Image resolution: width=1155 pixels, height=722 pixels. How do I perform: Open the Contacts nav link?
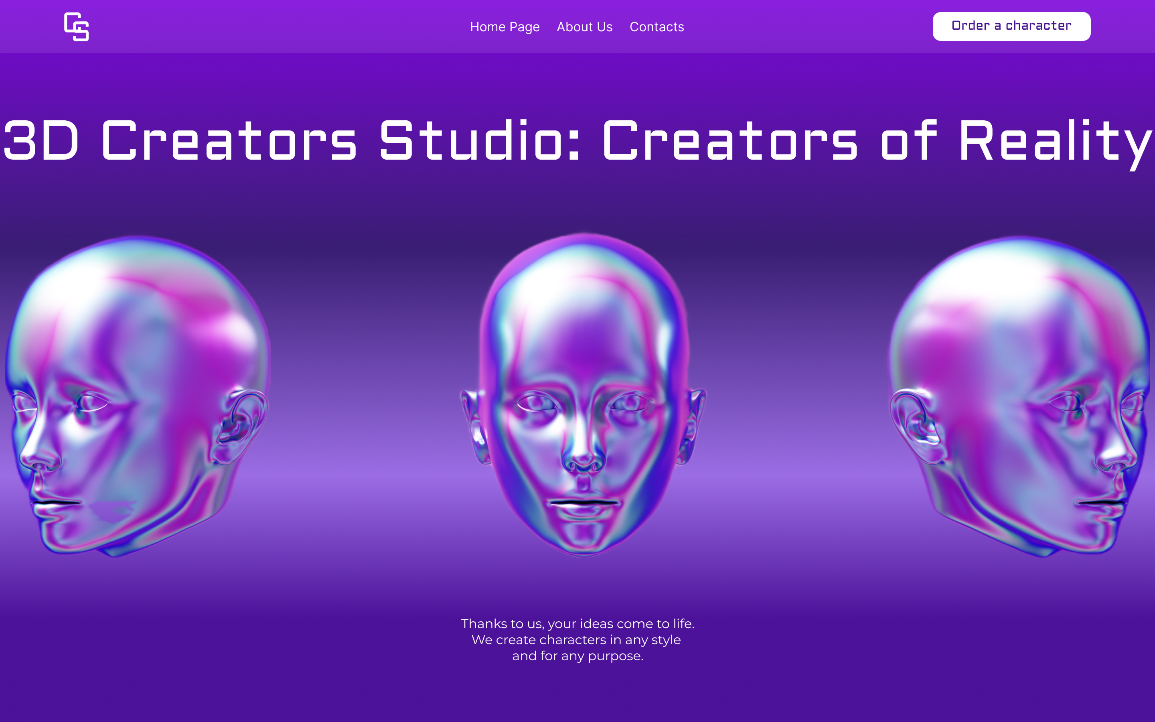656,27
